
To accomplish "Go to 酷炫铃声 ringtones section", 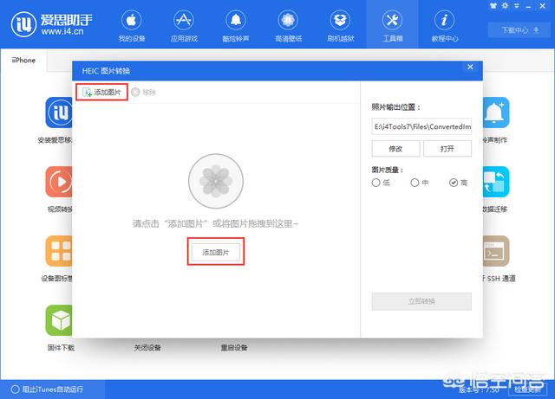I will pos(235,25).
